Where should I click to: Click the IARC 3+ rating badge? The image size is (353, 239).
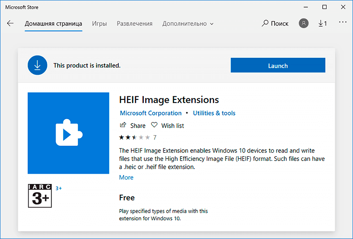40,196
